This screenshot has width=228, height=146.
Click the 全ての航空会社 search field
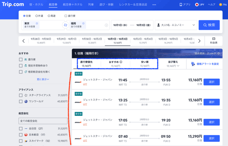click(43, 121)
